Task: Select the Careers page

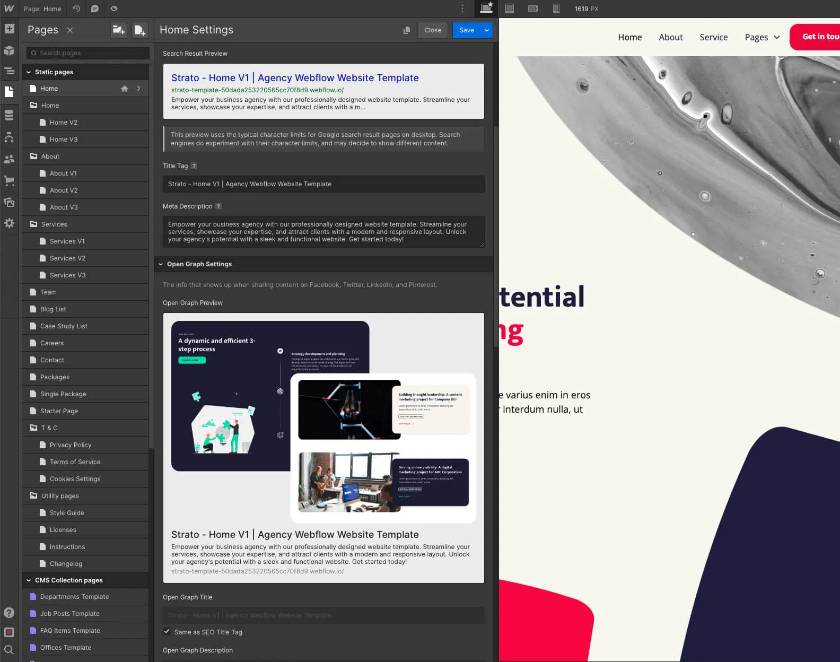Action: pyautogui.click(x=85, y=343)
